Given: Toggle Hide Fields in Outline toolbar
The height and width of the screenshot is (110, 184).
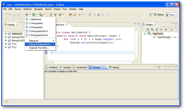Looking at the screenshot, I should [152, 29].
